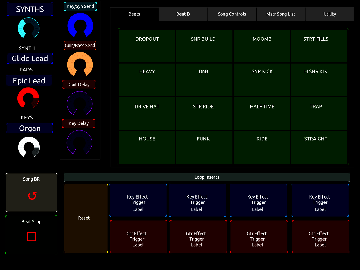Trigger the RIDE beat pad
Image resolution: width=360 pixels, height=270 pixels.
[262, 147]
